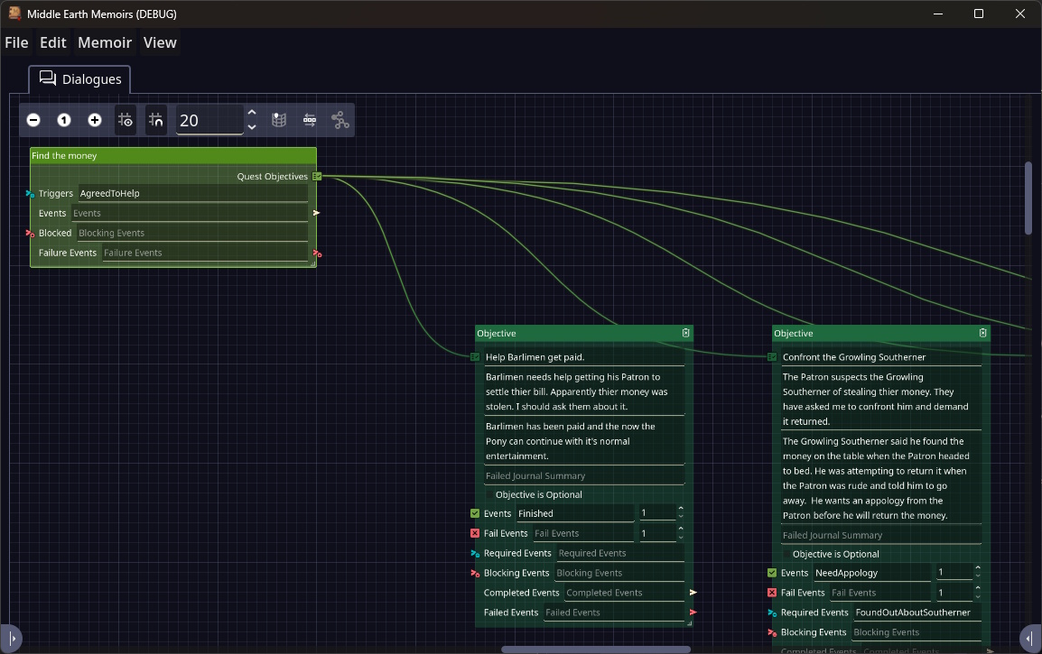Click the Quest Objectives output port
The image size is (1042, 654).
(317, 177)
